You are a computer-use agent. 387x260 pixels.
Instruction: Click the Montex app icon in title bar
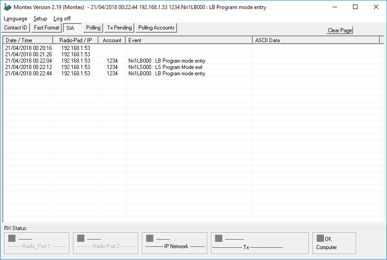[x=7, y=7]
